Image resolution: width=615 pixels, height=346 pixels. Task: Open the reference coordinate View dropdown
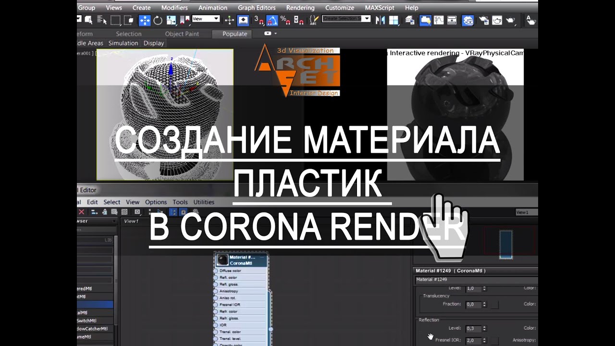point(206,19)
